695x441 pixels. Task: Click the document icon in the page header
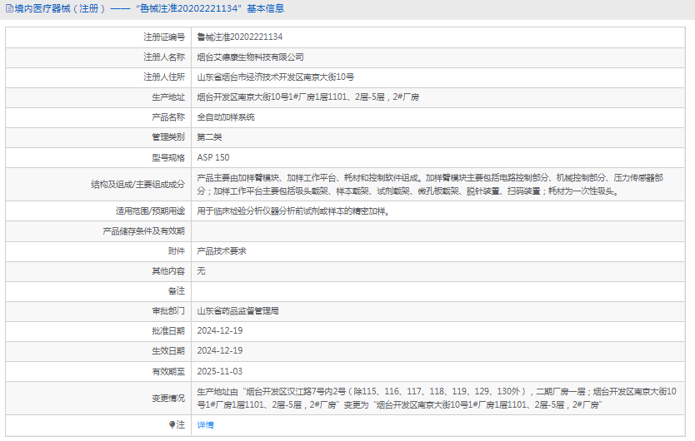tap(9, 8)
